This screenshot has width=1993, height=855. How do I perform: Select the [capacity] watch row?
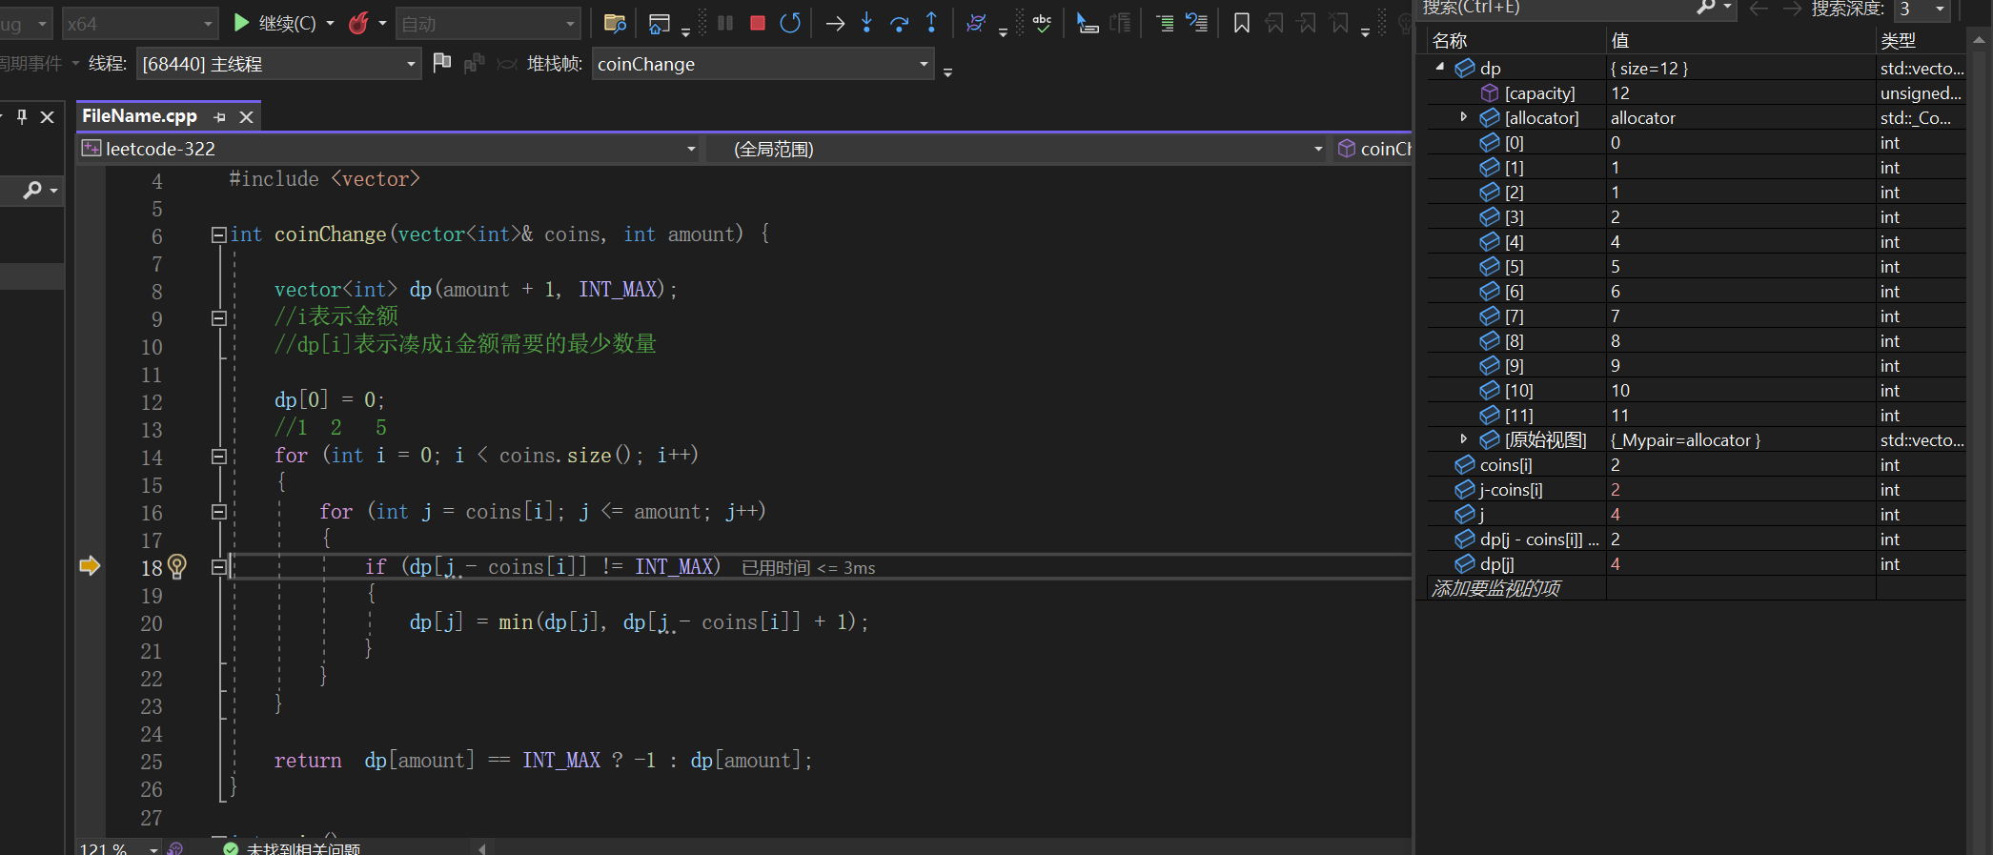[x=1697, y=92]
